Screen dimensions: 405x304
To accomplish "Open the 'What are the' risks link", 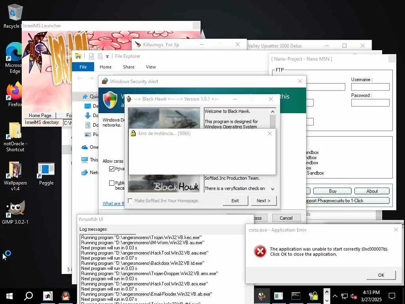I will [114, 203].
